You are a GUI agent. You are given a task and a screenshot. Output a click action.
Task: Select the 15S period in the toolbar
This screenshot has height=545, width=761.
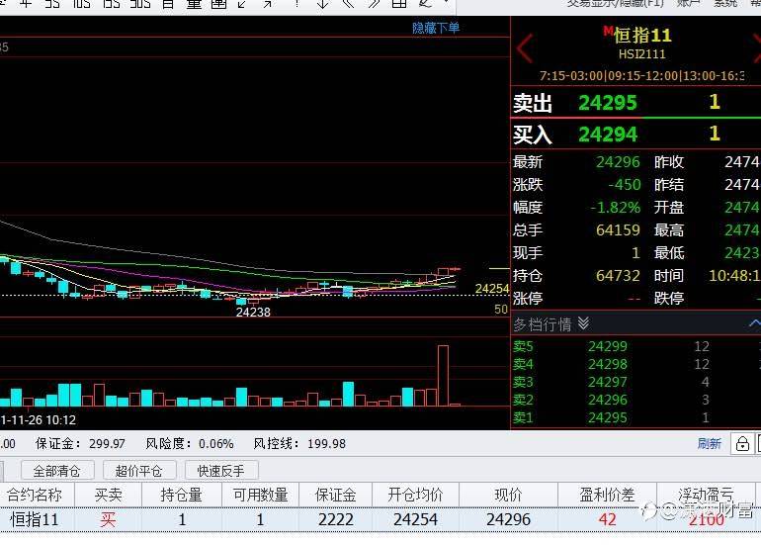[112, 4]
